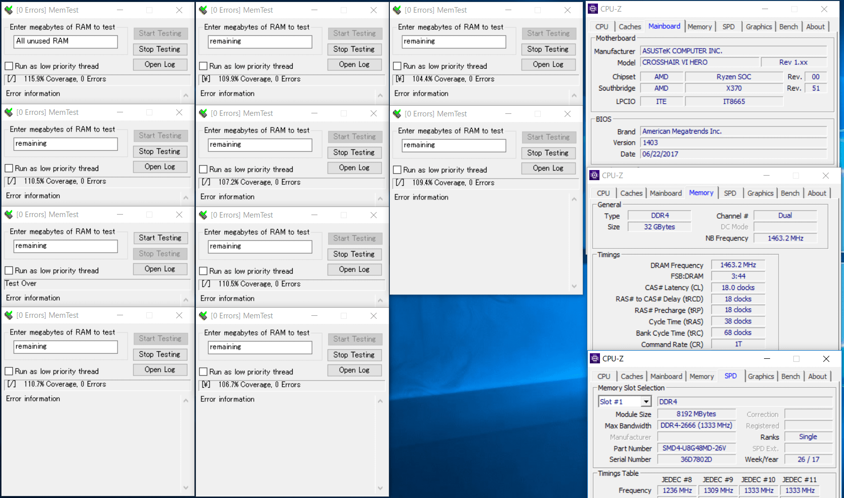Open log in the 109.4% coverage MemTest

coord(548,168)
